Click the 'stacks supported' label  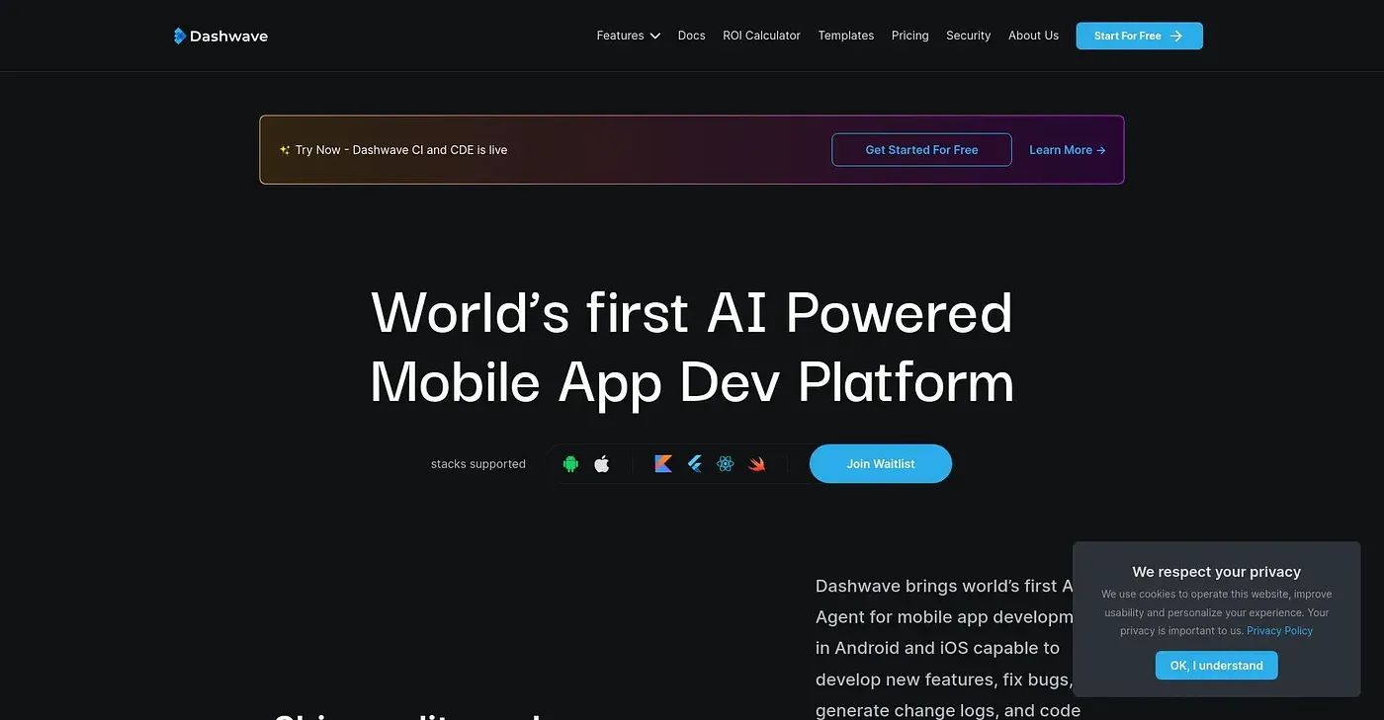pyautogui.click(x=478, y=464)
